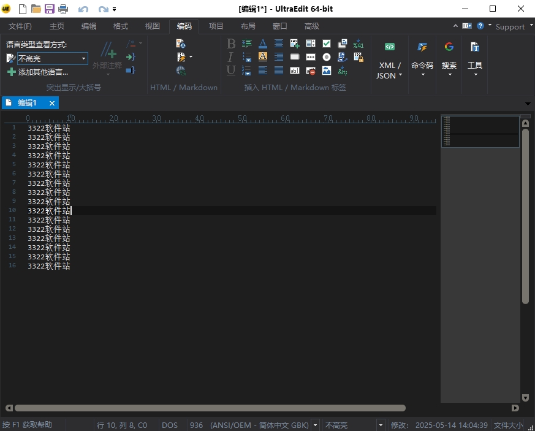
Task: Open the 文件(F) menu
Action: click(x=20, y=26)
